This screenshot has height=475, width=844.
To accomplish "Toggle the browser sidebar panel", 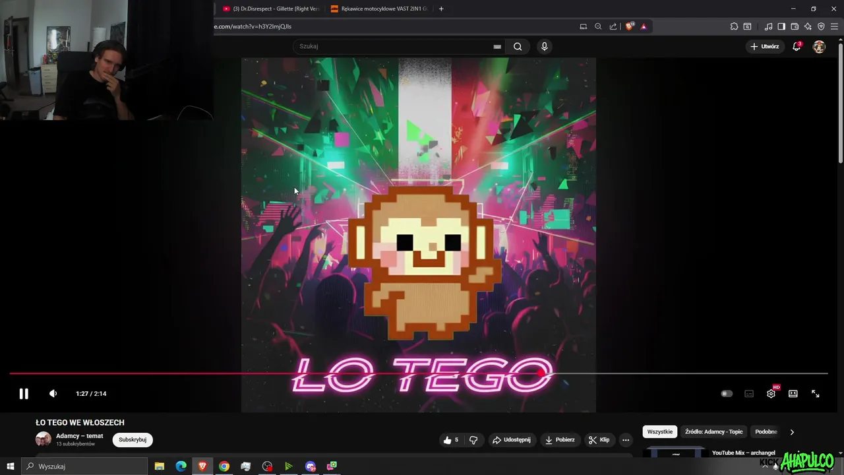I will (x=781, y=26).
